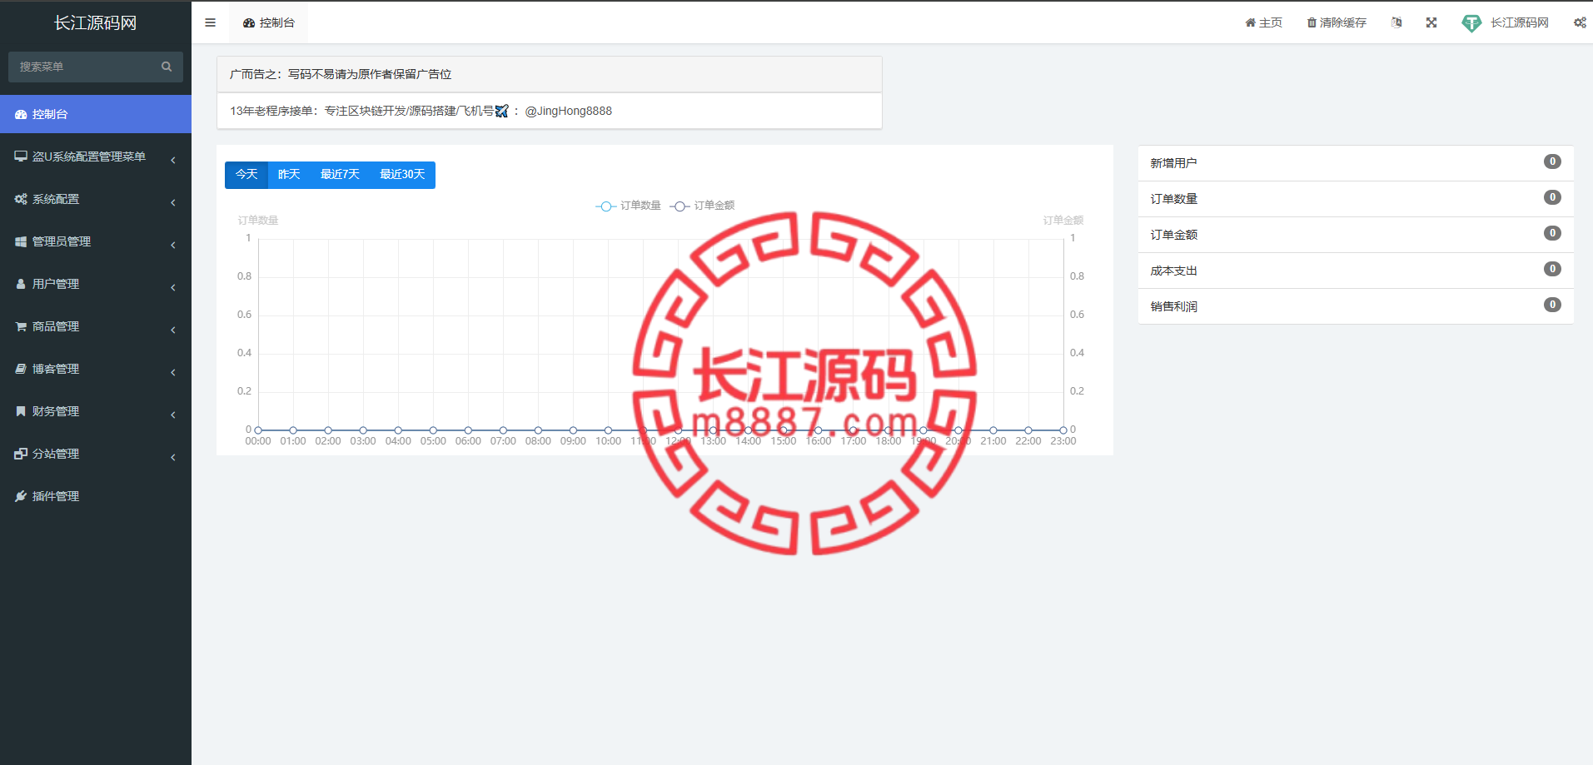Go to 主页 link in header
The height and width of the screenshot is (765, 1593).
(1263, 22)
